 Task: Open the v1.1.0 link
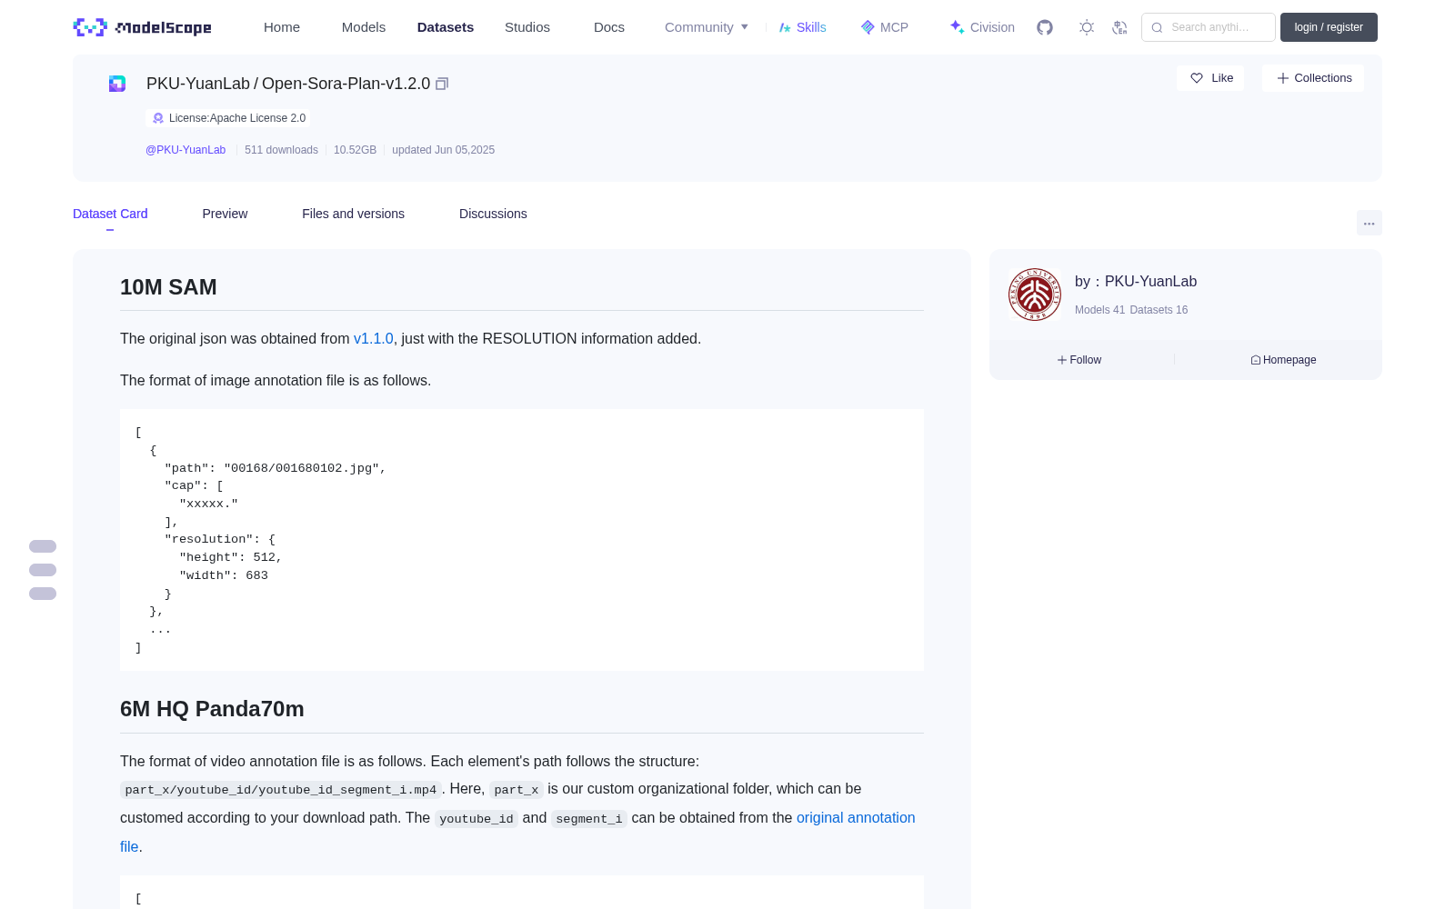373,338
